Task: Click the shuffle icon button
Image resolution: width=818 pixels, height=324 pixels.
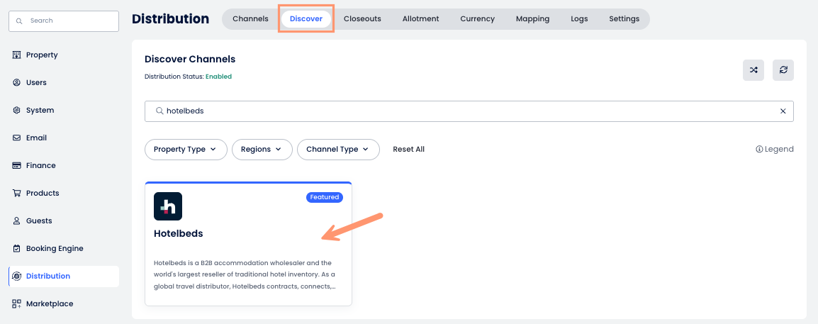Action: tap(753, 70)
